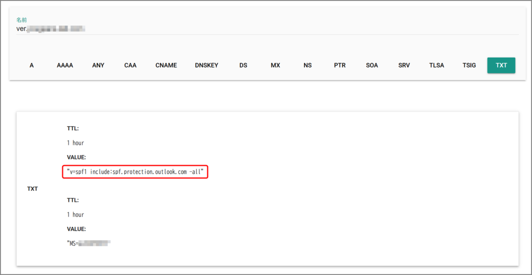The image size is (532, 275).
Task: Query the SOA record
Action: click(372, 65)
